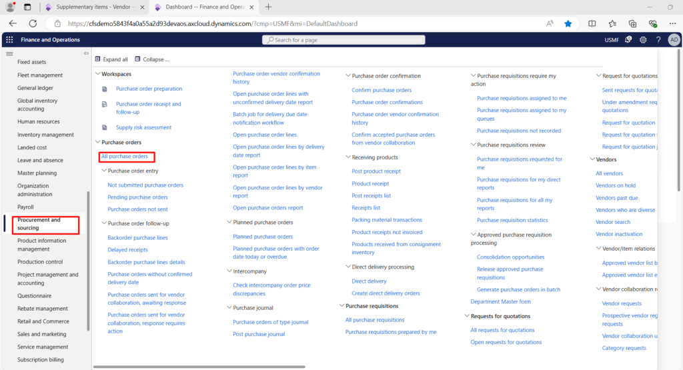
Task: Click the horizontal scrollbar under the menu
Action: point(199,367)
